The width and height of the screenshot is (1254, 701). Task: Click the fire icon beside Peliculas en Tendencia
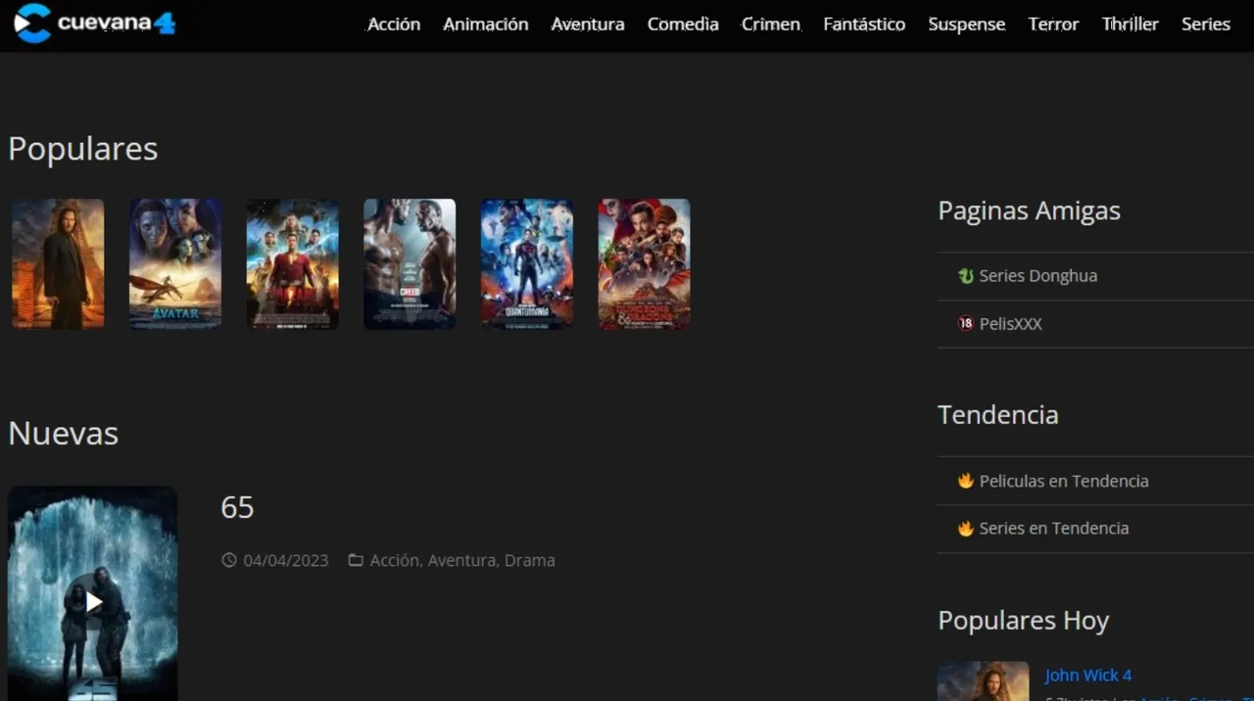(966, 481)
